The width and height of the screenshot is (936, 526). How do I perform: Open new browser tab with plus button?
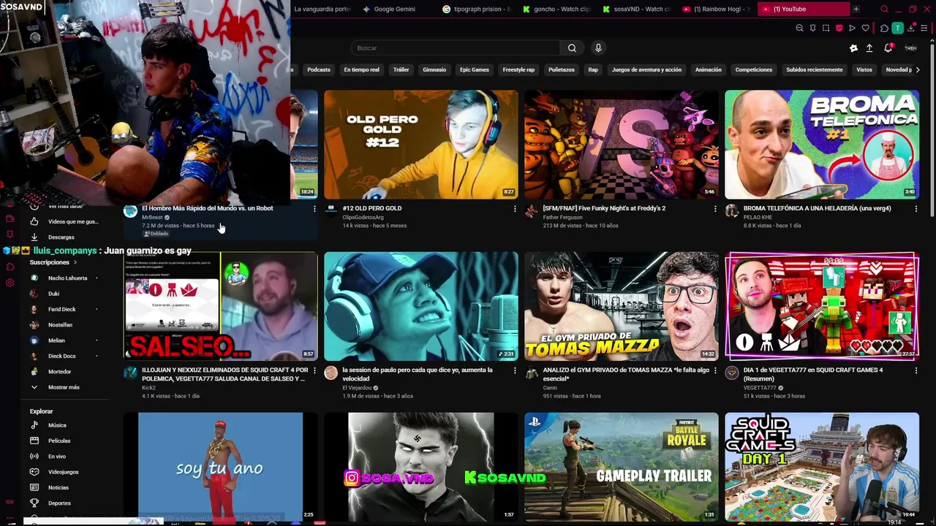(x=856, y=9)
